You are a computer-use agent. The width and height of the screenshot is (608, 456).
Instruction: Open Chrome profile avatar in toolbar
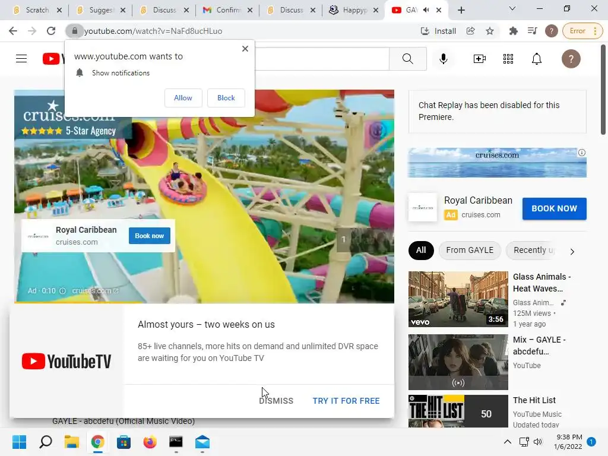[551, 31]
